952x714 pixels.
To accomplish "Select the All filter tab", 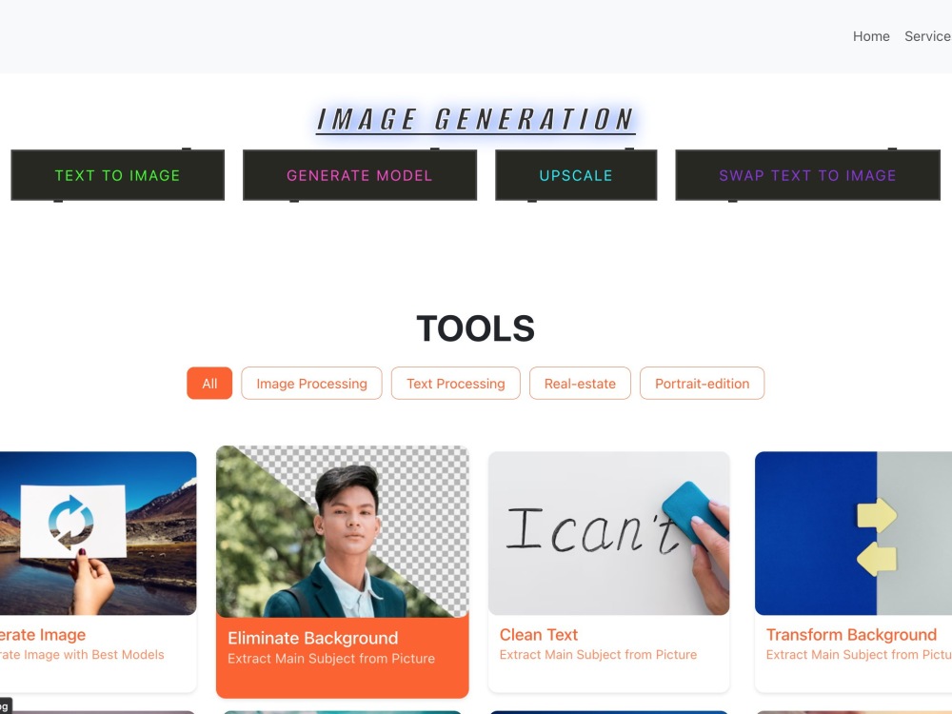I will tap(209, 384).
